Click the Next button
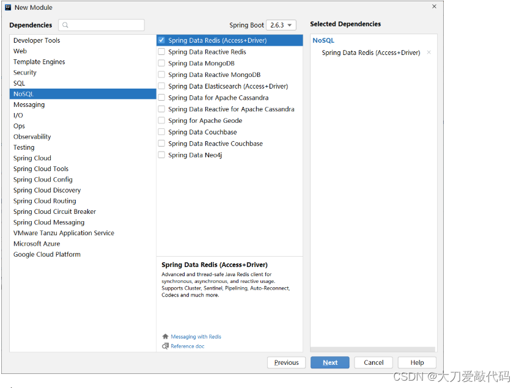 click(x=330, y=362)
